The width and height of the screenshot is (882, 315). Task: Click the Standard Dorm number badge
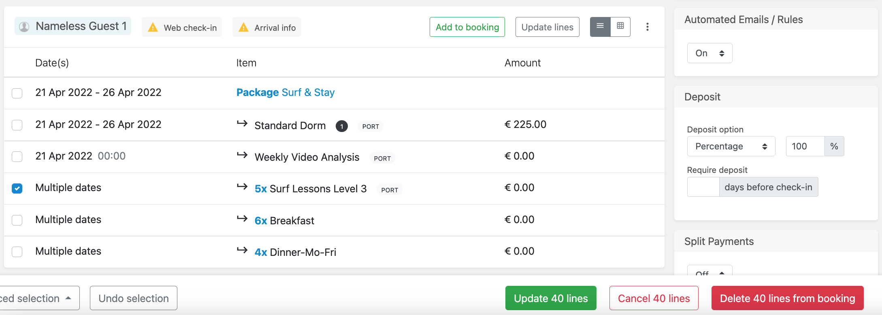(341, 126)
